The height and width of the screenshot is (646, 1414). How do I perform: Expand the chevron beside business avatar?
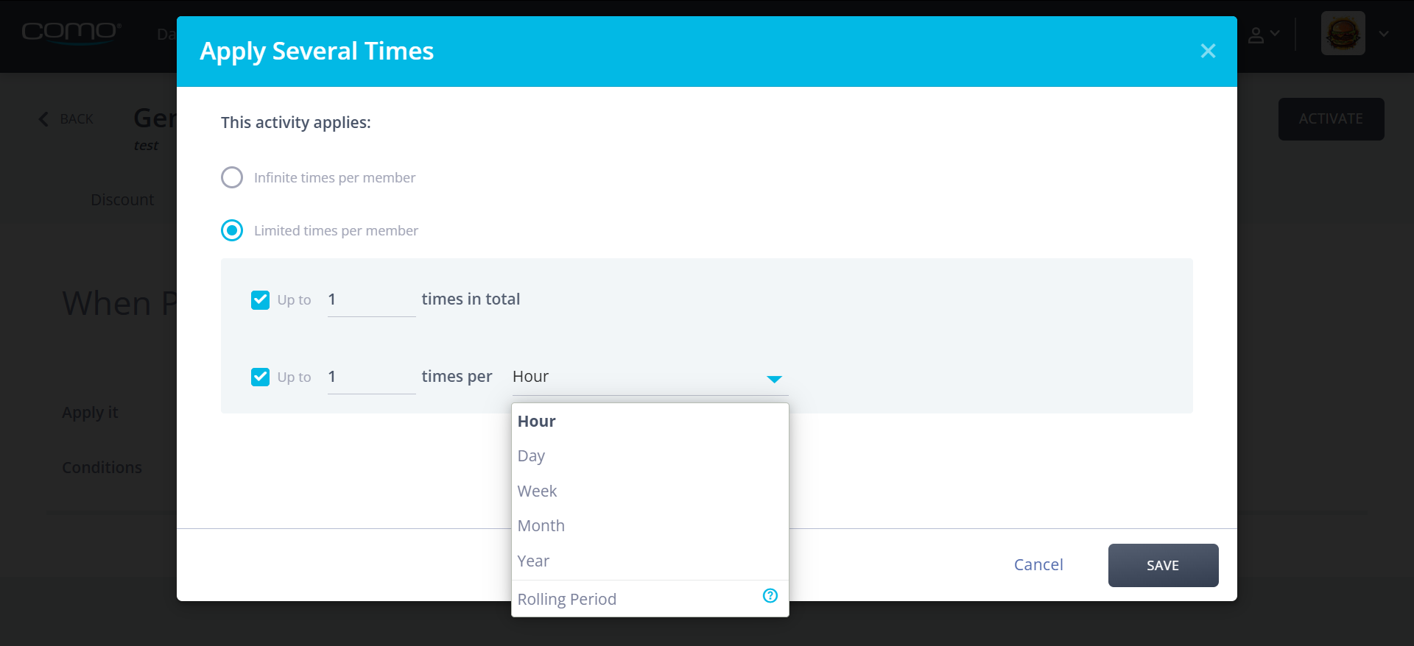tap(1384, 34)
